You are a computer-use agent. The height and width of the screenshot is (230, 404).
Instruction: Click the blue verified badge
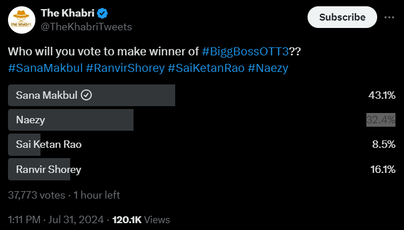click(106, 13)
